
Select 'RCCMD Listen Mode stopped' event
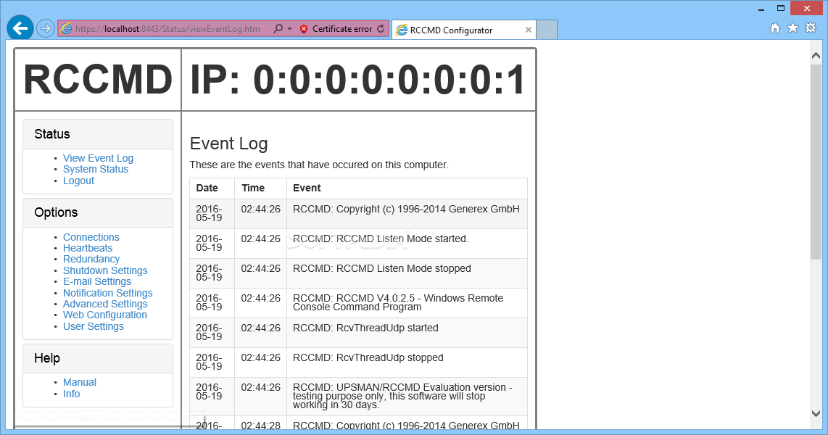(x=382, y=269)
